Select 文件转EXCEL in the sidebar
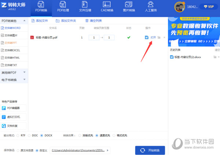The image size is (220, 155). point(14,50)
